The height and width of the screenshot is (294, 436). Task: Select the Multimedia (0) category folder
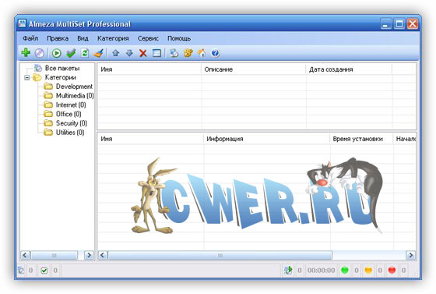click(69, 96)
